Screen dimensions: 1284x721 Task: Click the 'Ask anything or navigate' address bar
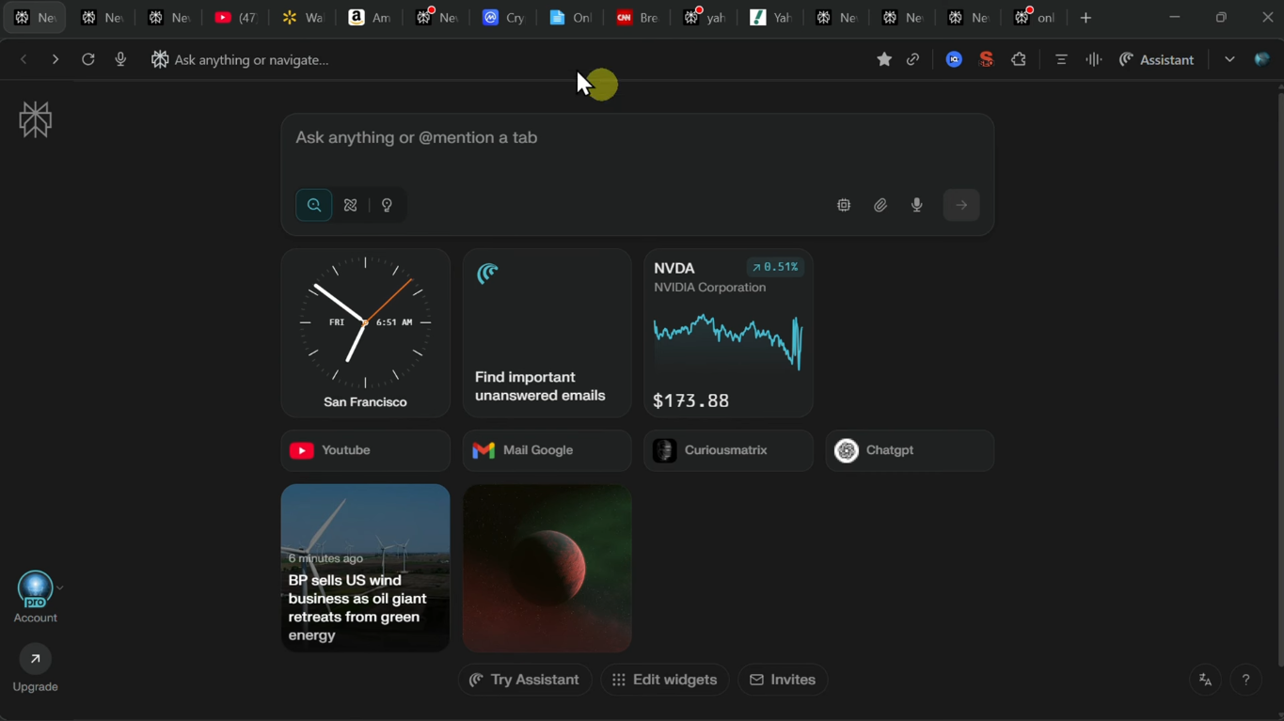pos(508,59)
